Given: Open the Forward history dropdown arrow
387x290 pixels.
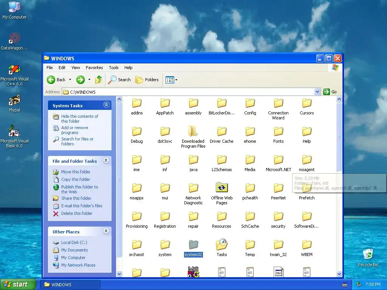Looking at the screenshot, I should (89, 80).
